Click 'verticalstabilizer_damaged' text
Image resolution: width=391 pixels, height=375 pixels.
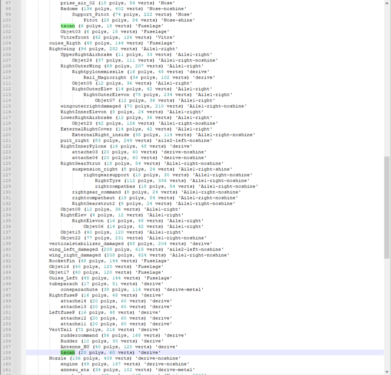[x=86, y=243]
